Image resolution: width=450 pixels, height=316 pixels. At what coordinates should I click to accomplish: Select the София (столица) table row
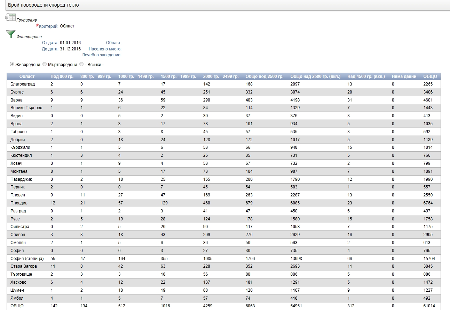pos(27,259)
